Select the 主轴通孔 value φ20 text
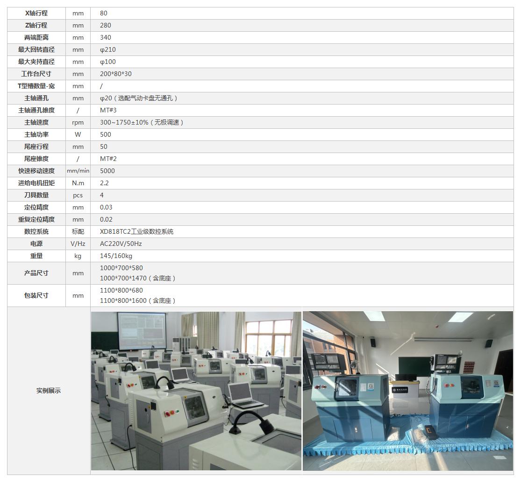 coord(139,98)
